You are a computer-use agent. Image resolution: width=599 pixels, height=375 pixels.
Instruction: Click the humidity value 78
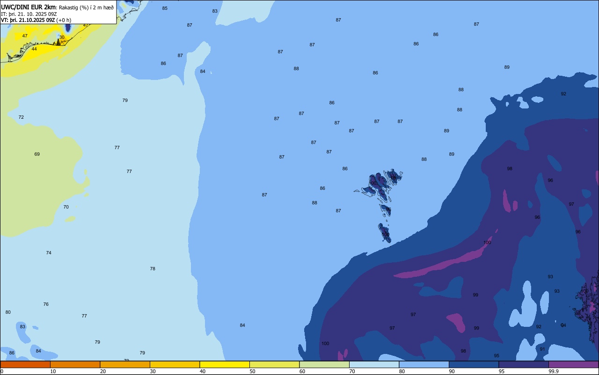(153, 269)
